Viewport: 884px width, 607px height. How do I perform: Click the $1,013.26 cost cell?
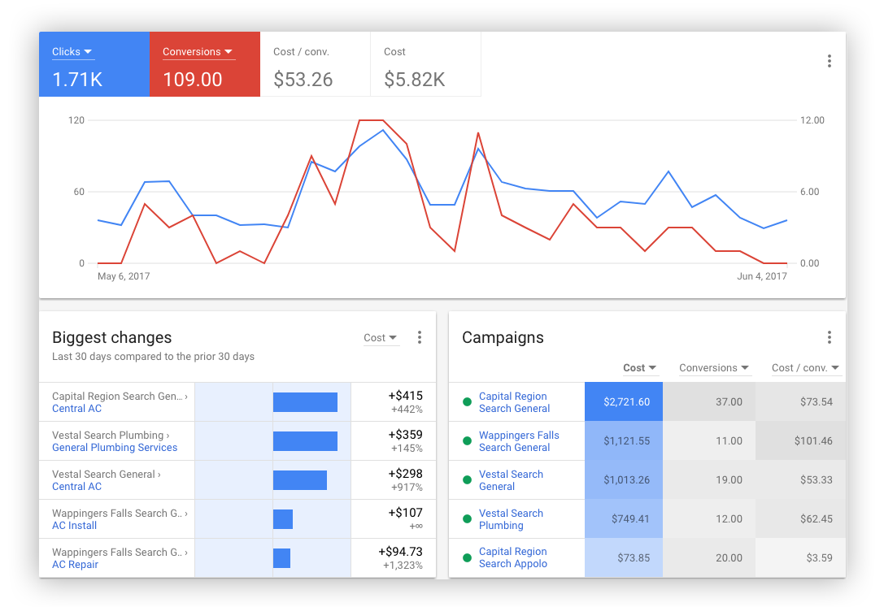tap(624, 479)
